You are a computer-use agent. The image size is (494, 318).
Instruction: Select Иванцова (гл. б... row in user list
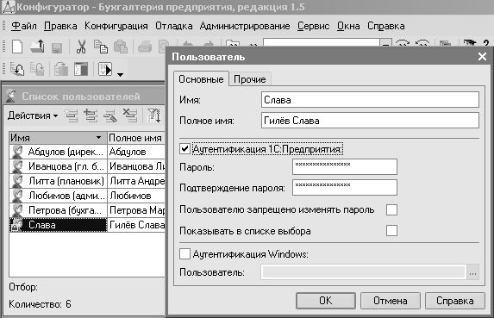tap(87, 166)
